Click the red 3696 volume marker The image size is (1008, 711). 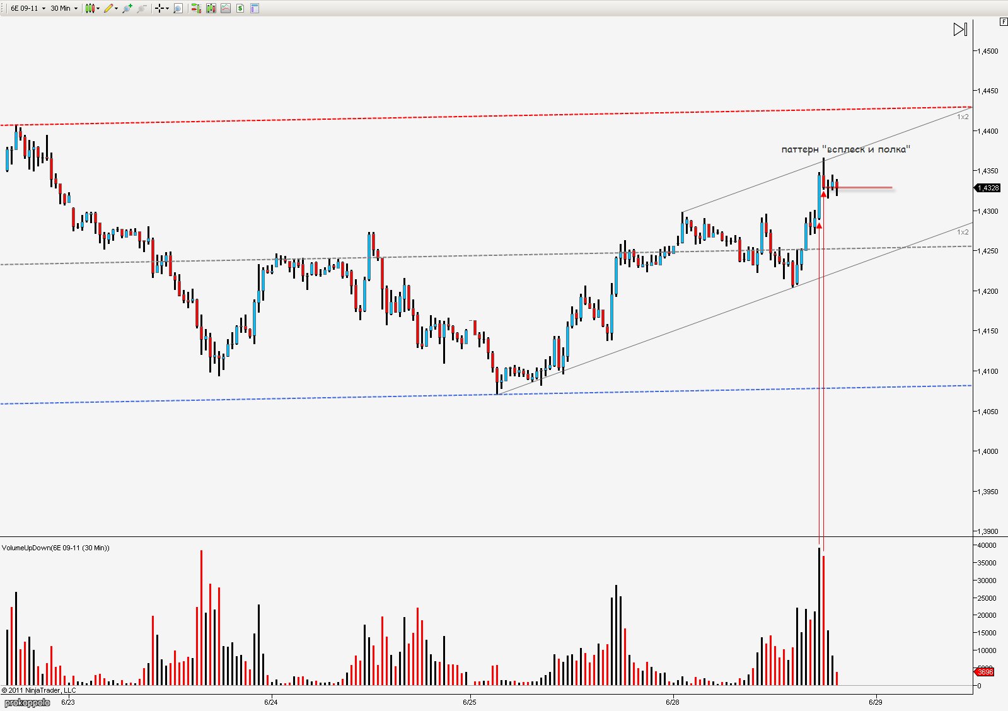pos(985,672)
